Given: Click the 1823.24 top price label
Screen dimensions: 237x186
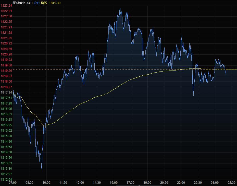Looking at the screenshot, I should 6,5.
